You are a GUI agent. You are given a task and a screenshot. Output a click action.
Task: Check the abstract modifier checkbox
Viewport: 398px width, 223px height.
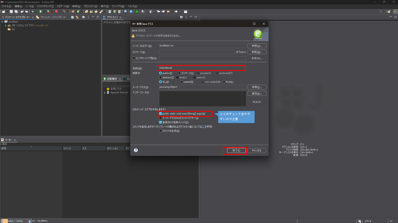161,77
